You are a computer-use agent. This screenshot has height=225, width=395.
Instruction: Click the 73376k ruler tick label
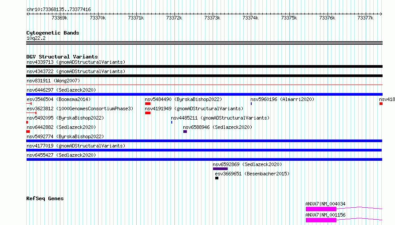tap(327, 18)
